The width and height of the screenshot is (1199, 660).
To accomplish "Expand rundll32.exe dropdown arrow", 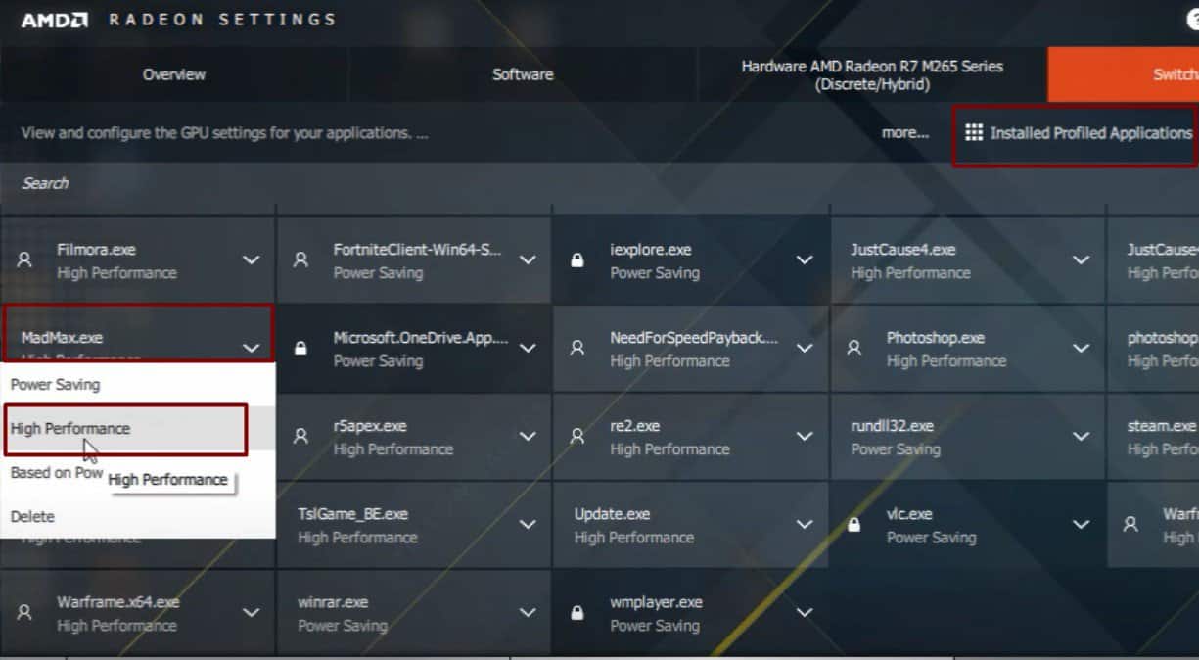I will (x=1081, y=437).
